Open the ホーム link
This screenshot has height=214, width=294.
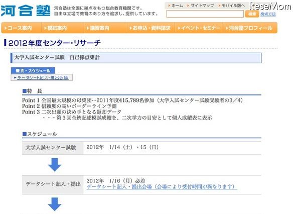[176, 6]
